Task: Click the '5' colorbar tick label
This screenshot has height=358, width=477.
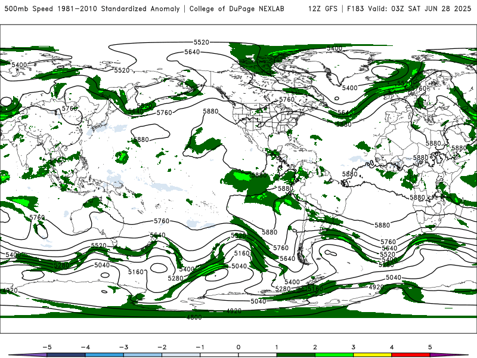Action: 430,347
